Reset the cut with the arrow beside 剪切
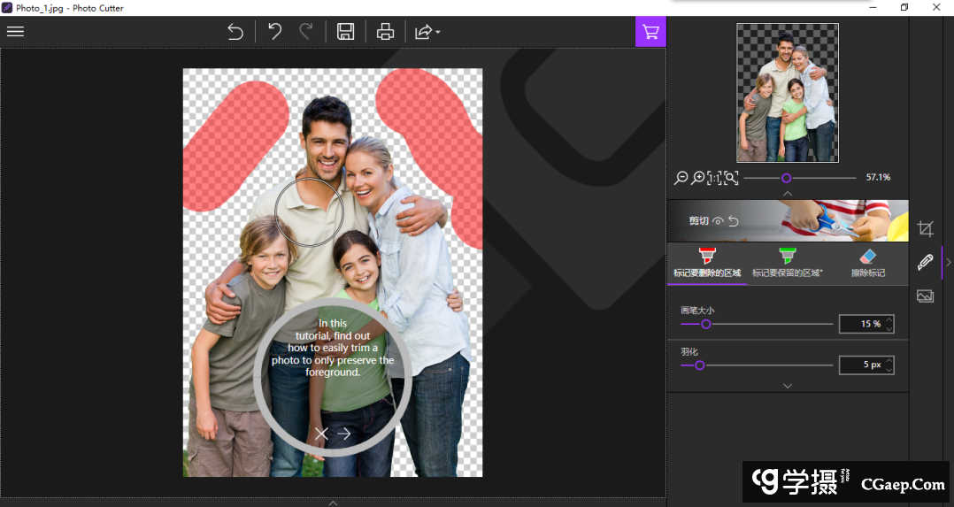 (733, 221)
